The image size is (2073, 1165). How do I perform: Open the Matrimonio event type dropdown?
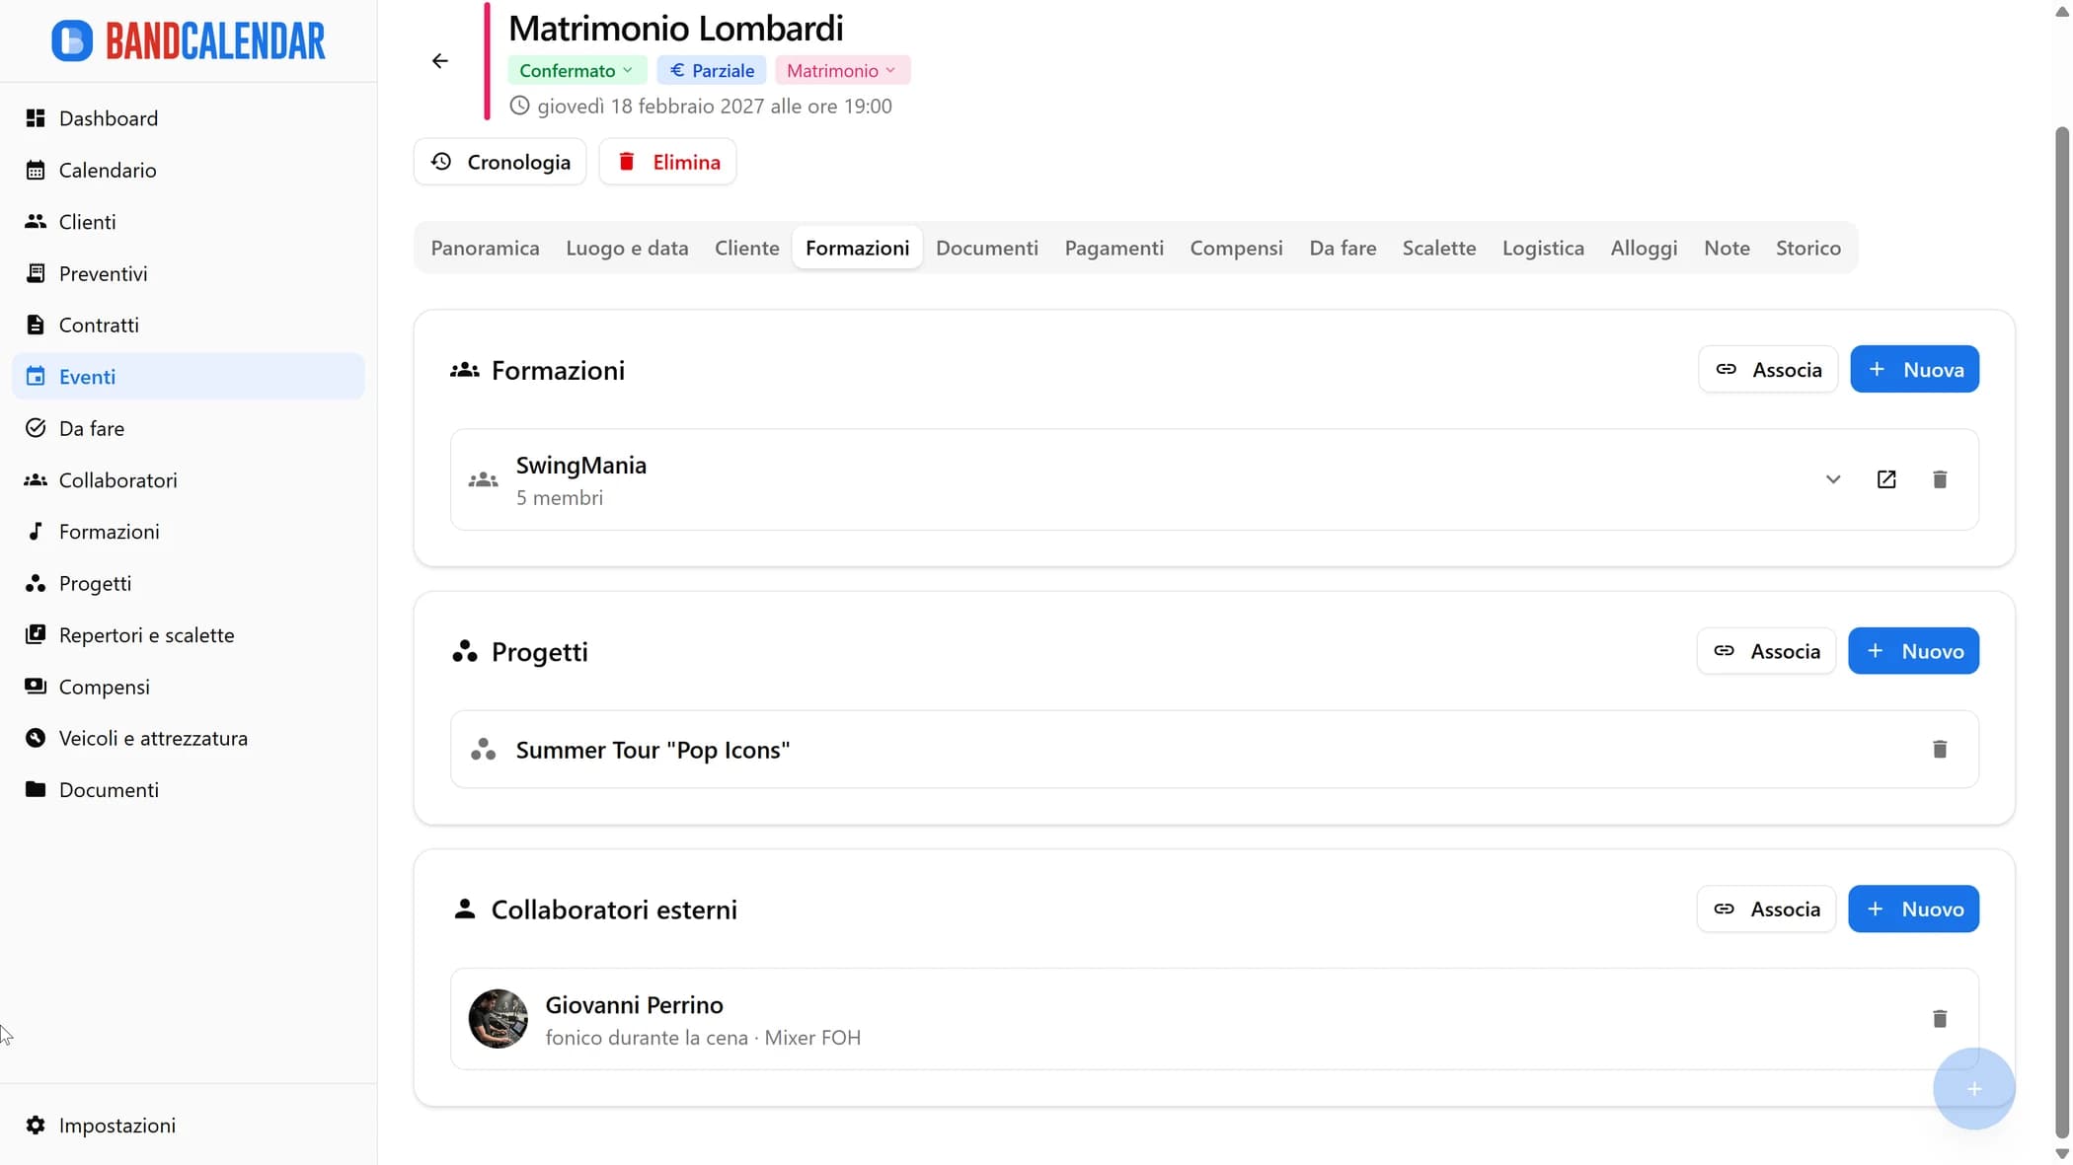841,71
